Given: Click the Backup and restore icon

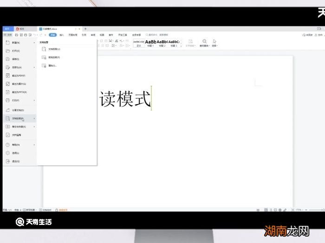Looking at the screenshot, I should coord(8,127).
